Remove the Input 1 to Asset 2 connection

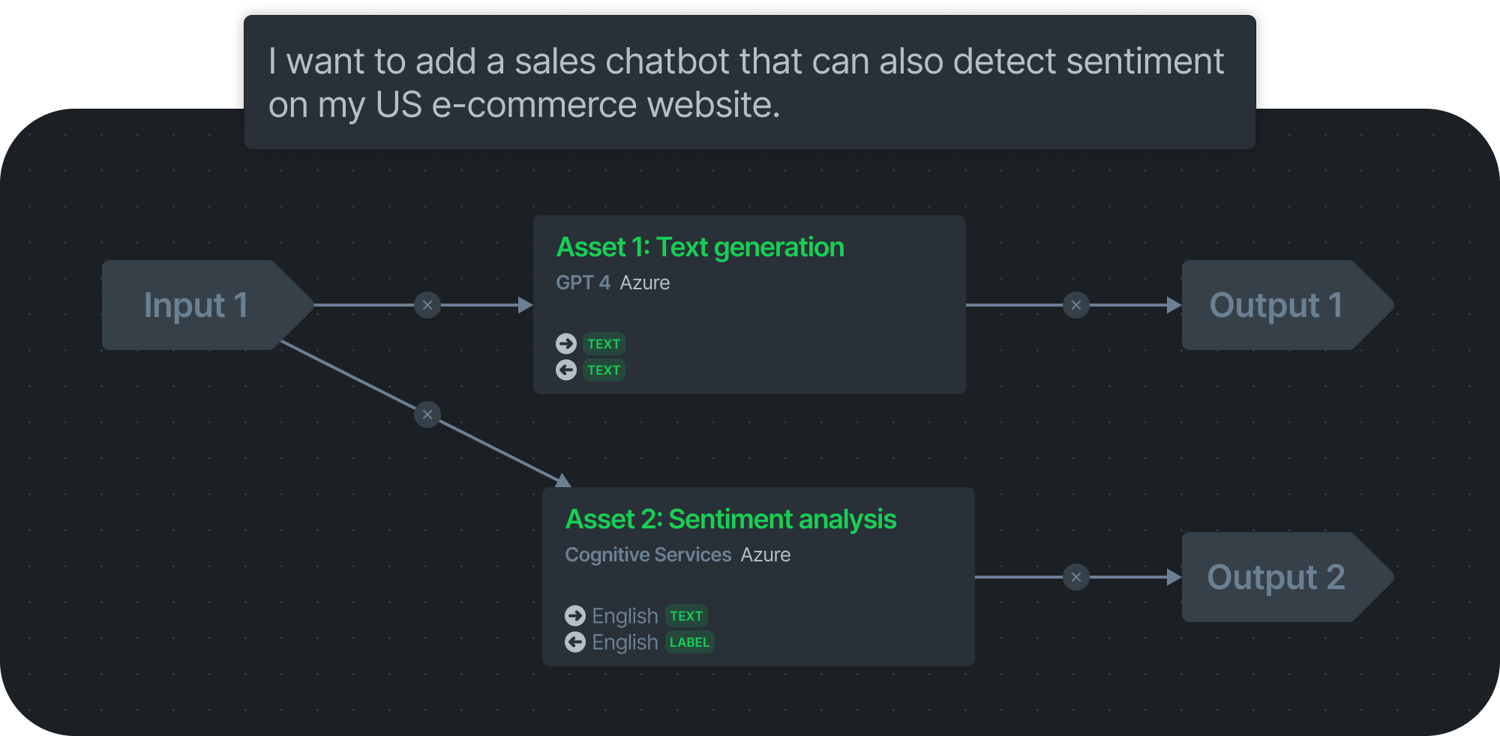point(427,414)
